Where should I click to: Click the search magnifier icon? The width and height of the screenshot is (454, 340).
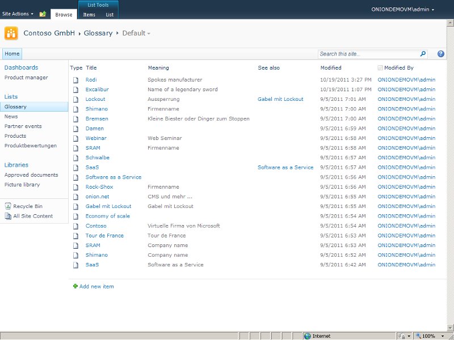pos(423,54)
